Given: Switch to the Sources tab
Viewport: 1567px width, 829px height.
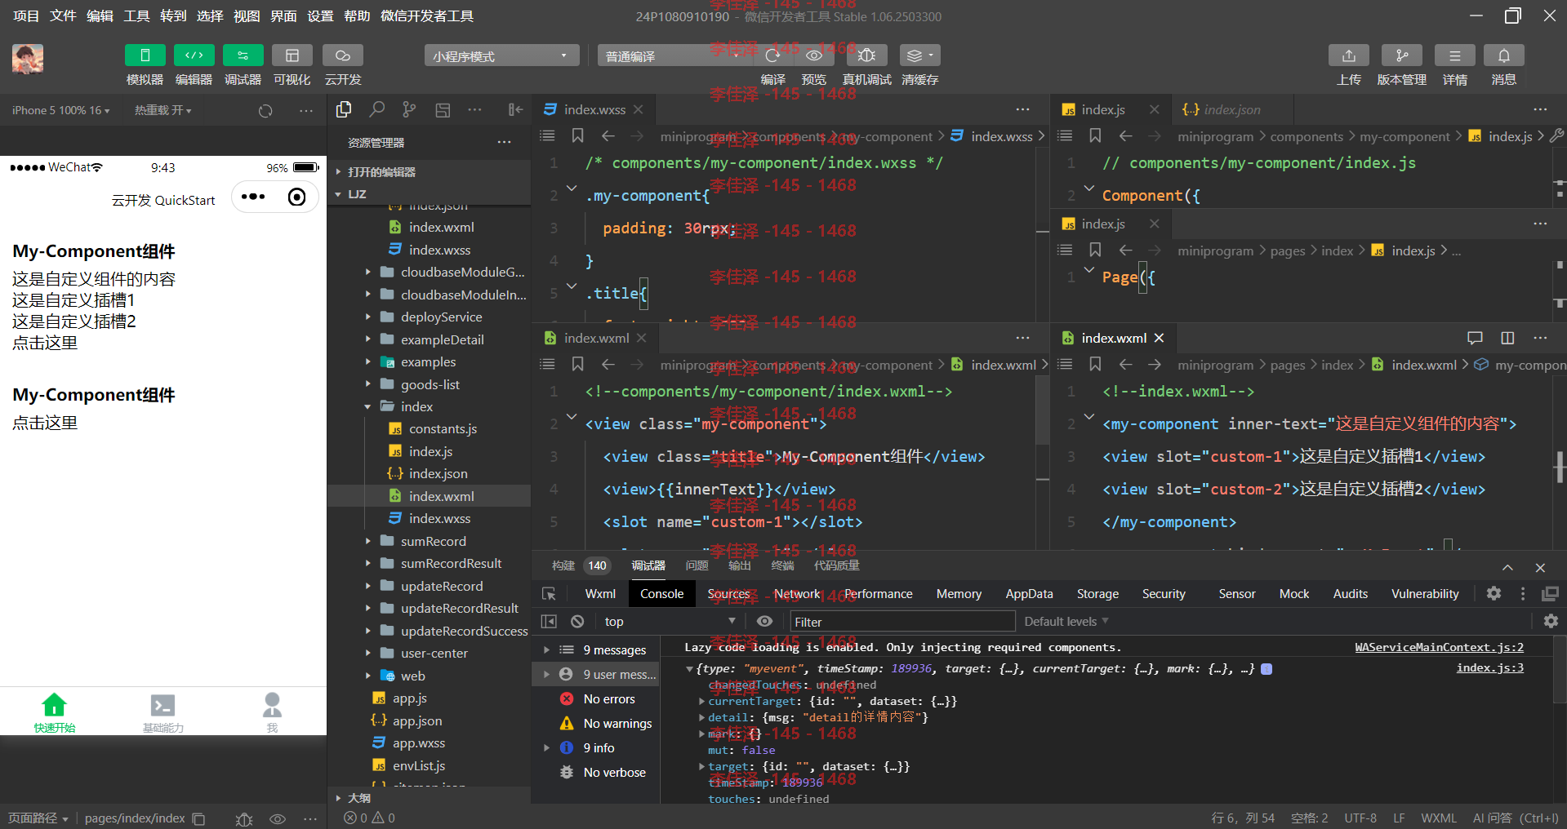Looking at the screenshot, I should 728,594.
